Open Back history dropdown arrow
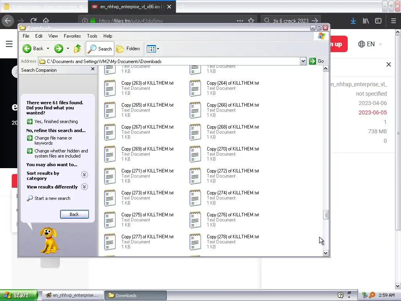The height and width of the screenshot is (301, 401). [x=48, y=49]
